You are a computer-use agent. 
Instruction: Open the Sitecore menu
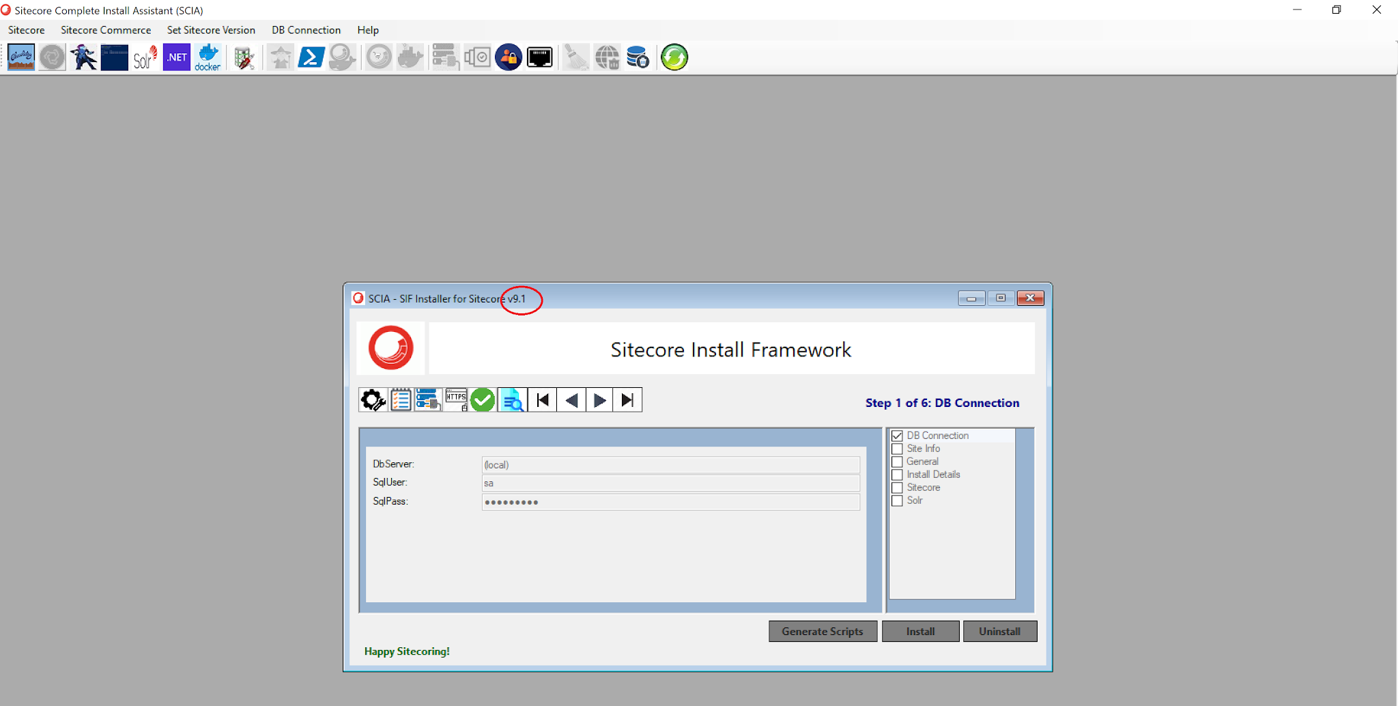[x=27, y=30]
